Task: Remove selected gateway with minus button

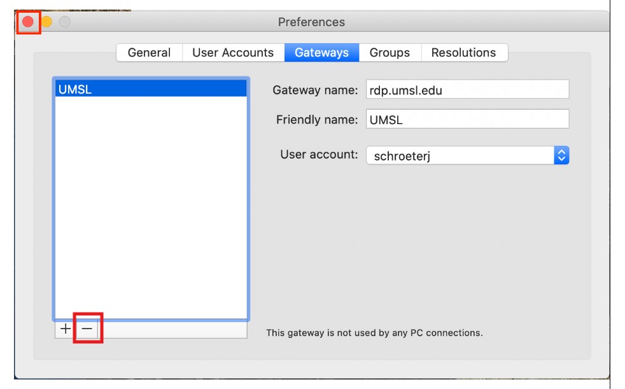Action: (x=87, y=329)
